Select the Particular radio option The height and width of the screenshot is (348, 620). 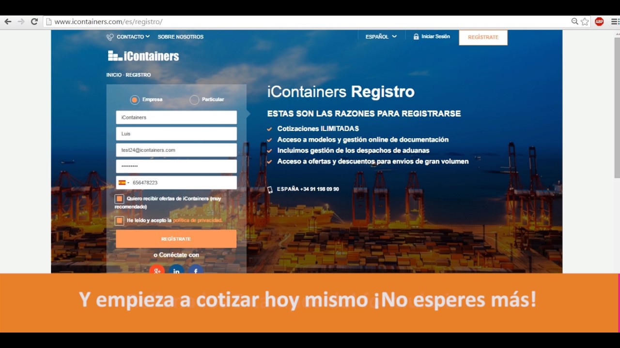tap(194, 100)
